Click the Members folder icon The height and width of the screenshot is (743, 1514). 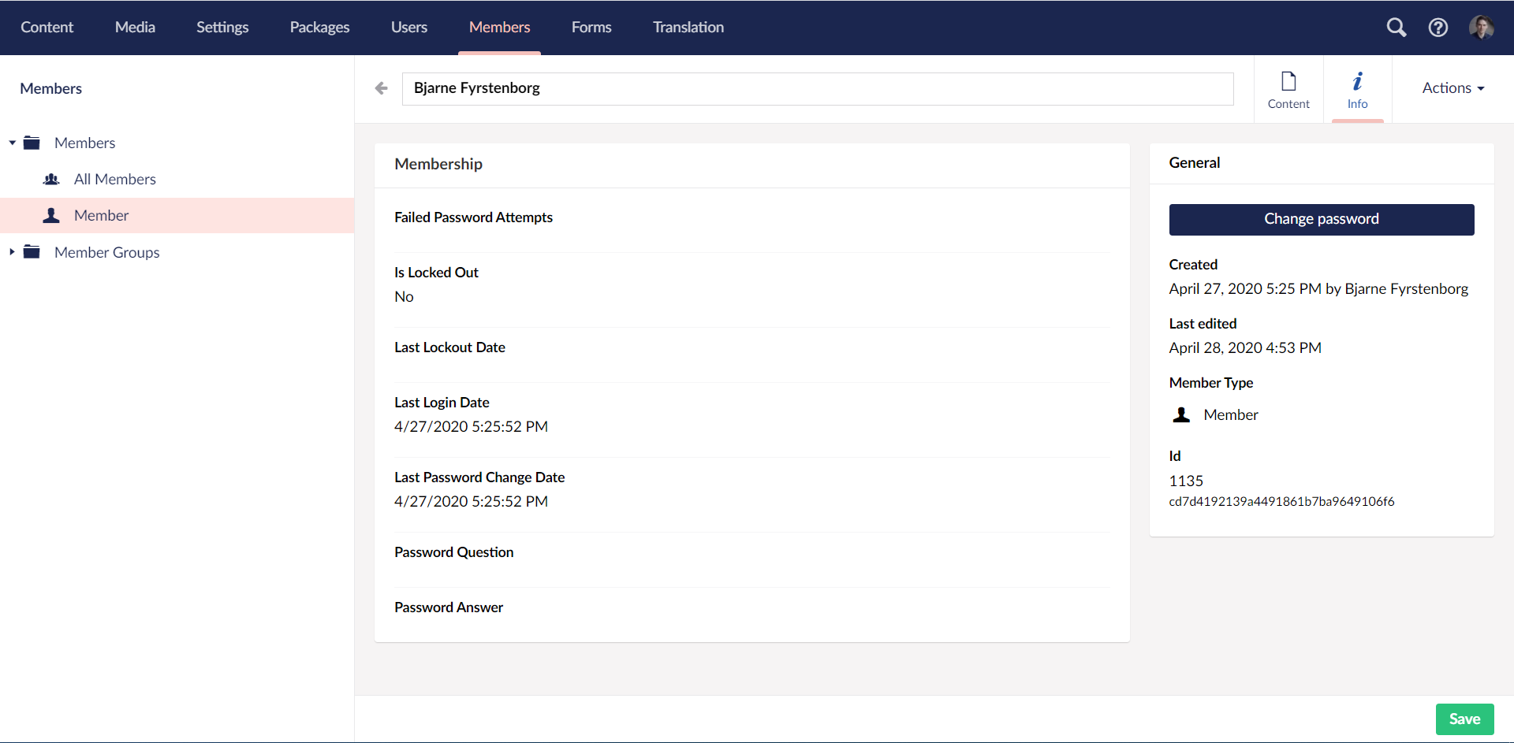pyautogui.click(x=32, y=143)
